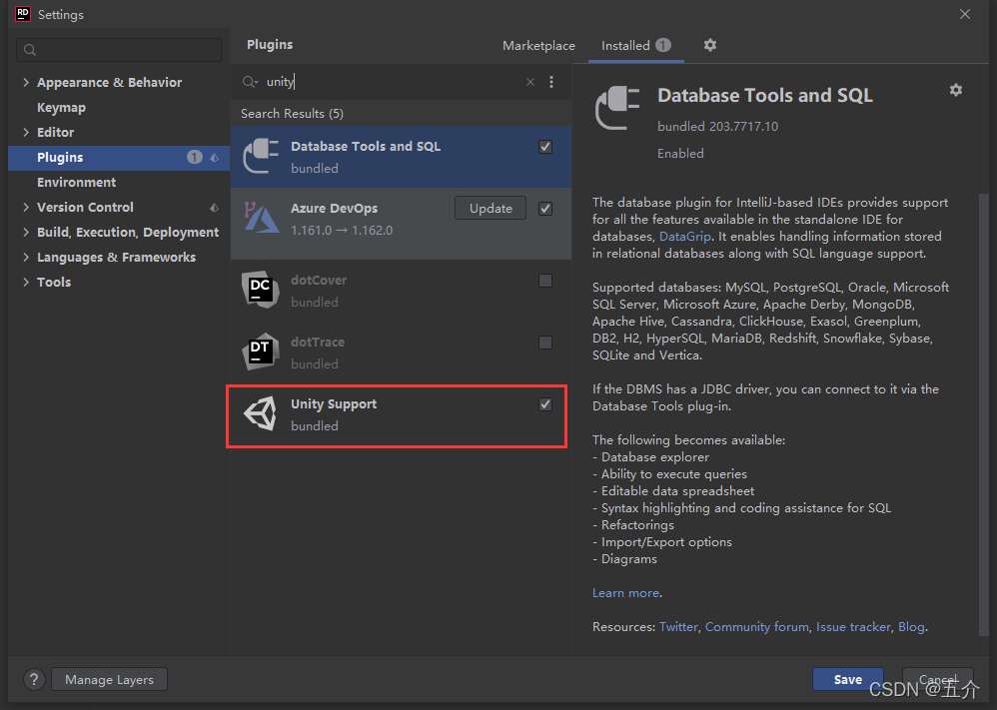Viewport: 997px width, 710px height.
Task: Close the Settings dialog
Action: point(965,14)
